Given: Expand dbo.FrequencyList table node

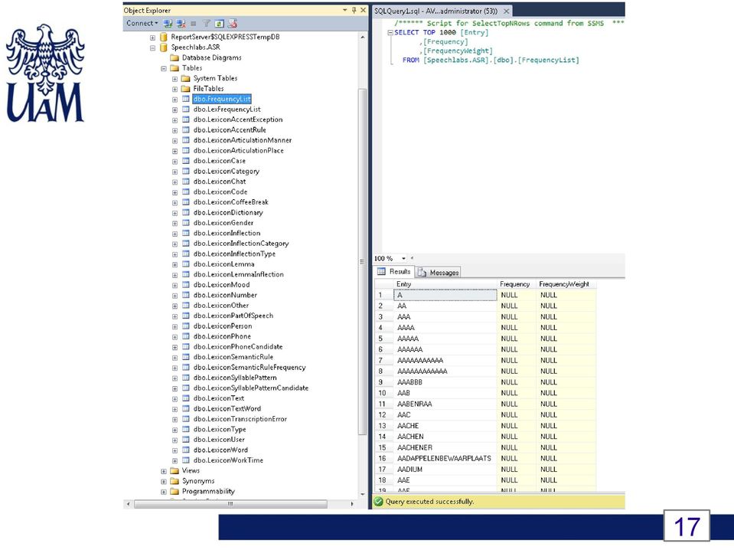Looking at the screenshot, I should click(175, 100).
